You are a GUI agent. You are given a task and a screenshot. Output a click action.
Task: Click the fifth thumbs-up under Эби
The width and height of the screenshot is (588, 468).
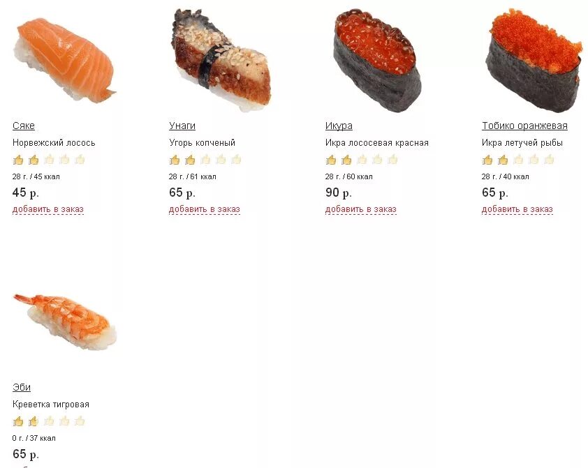point(80,421)
